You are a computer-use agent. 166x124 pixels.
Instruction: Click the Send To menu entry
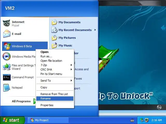(x=55, y=81)
